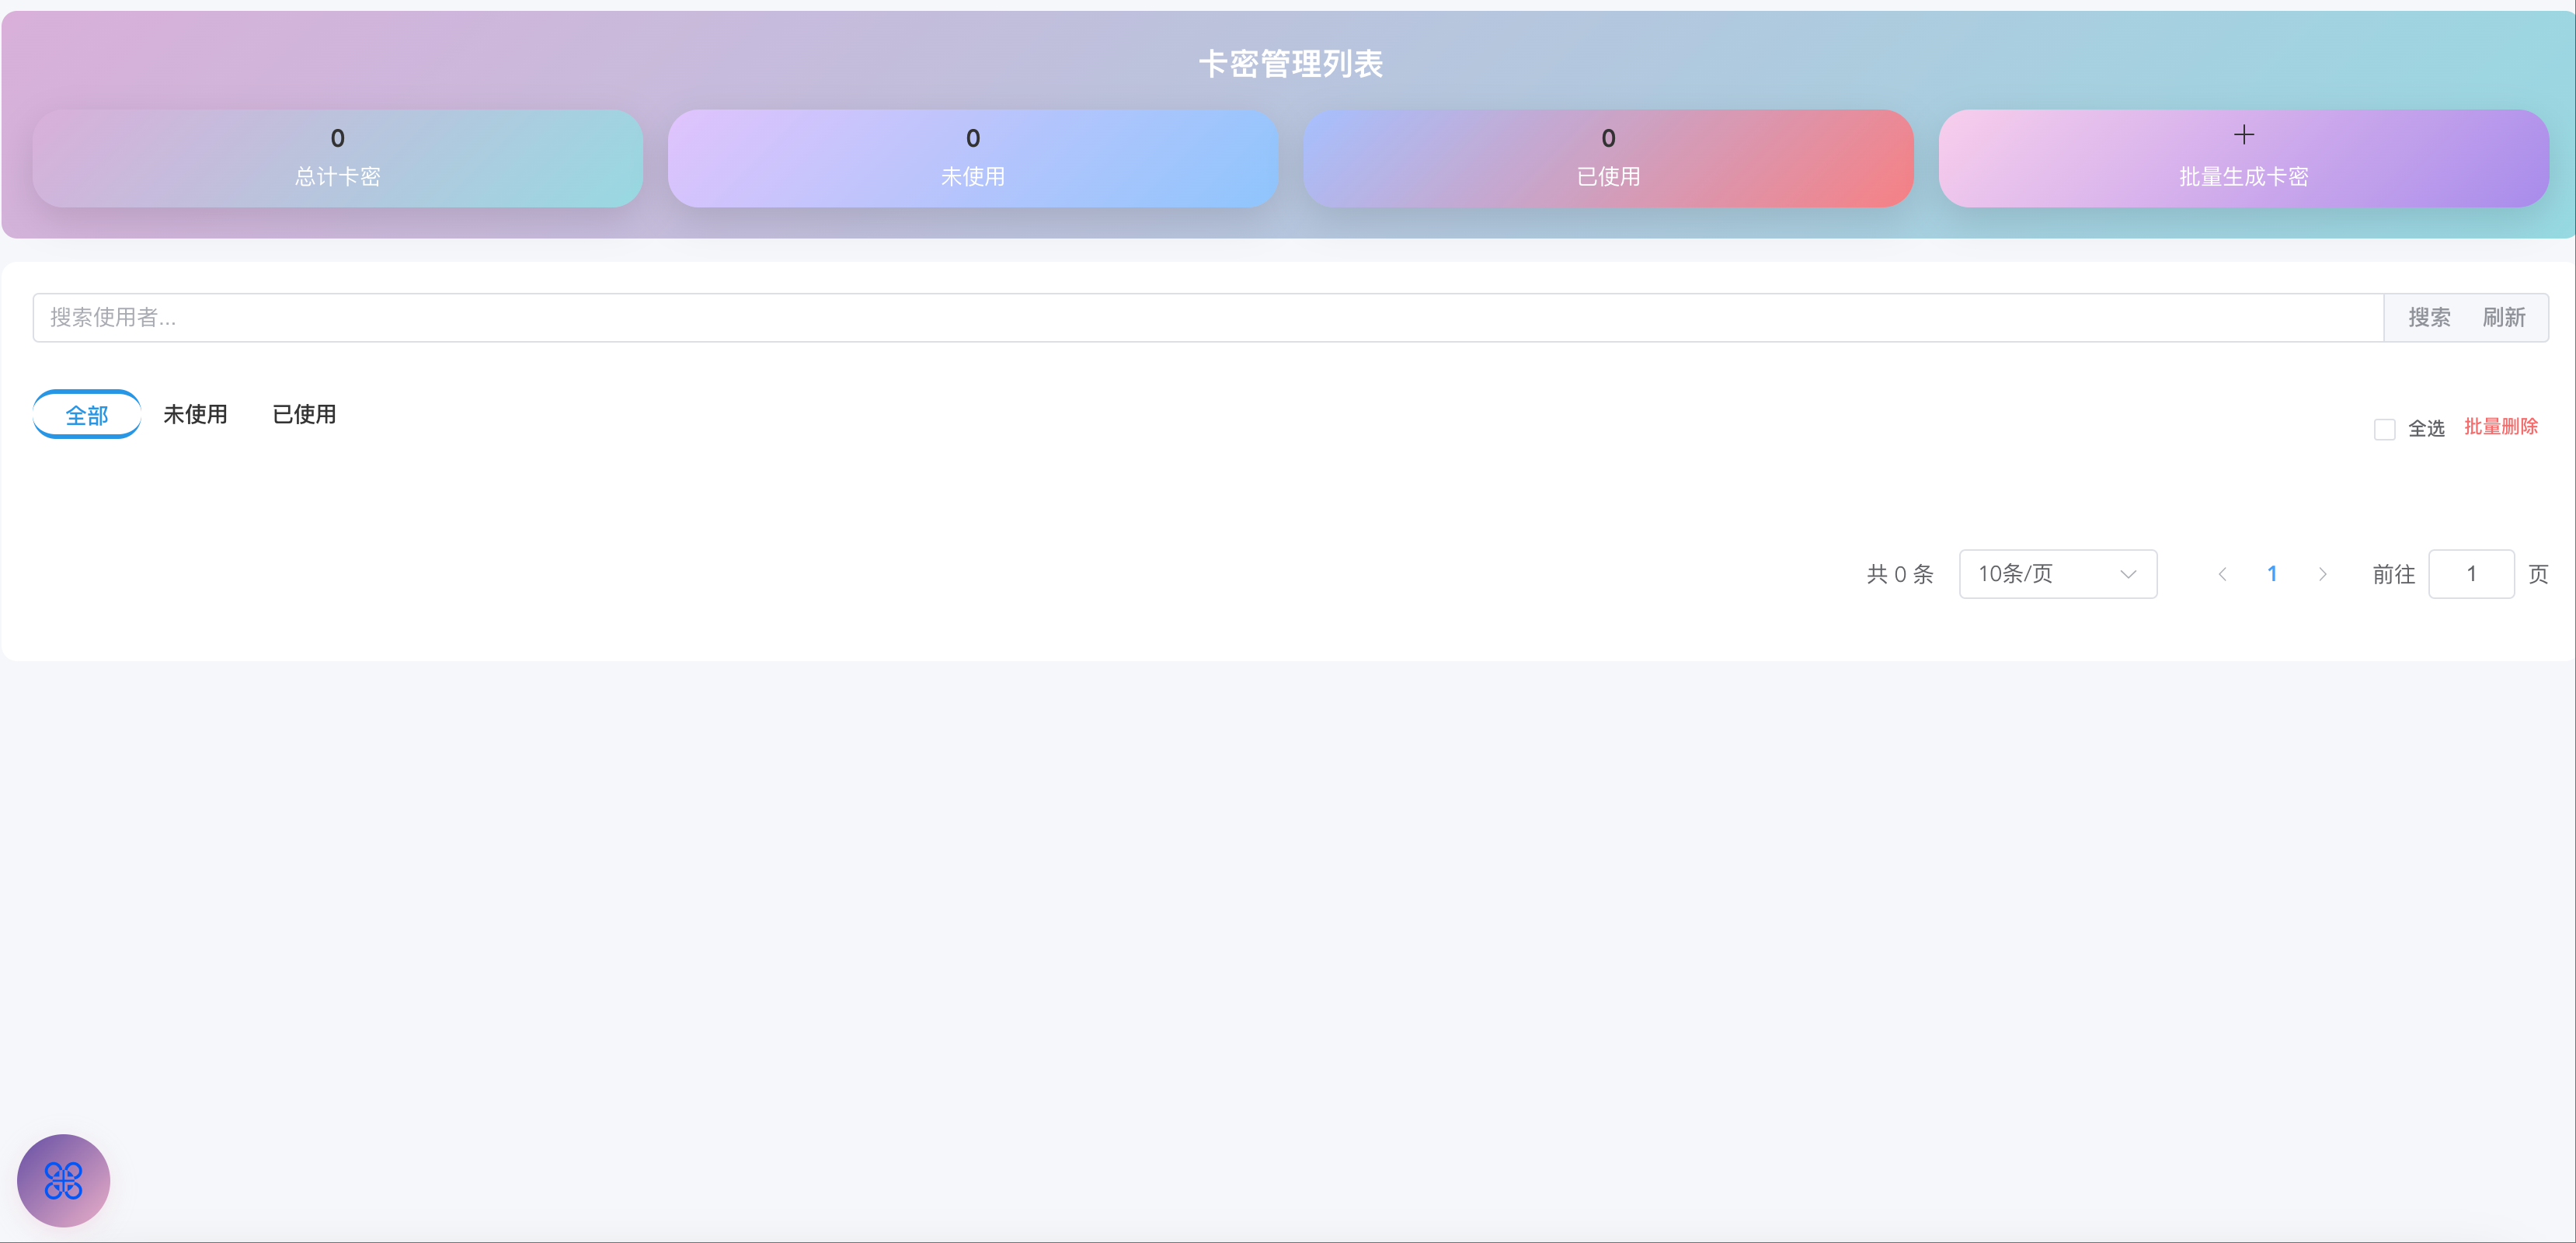2576x1243 pixels.
Task: Click the 搜索 search button
Action: 2428,318
